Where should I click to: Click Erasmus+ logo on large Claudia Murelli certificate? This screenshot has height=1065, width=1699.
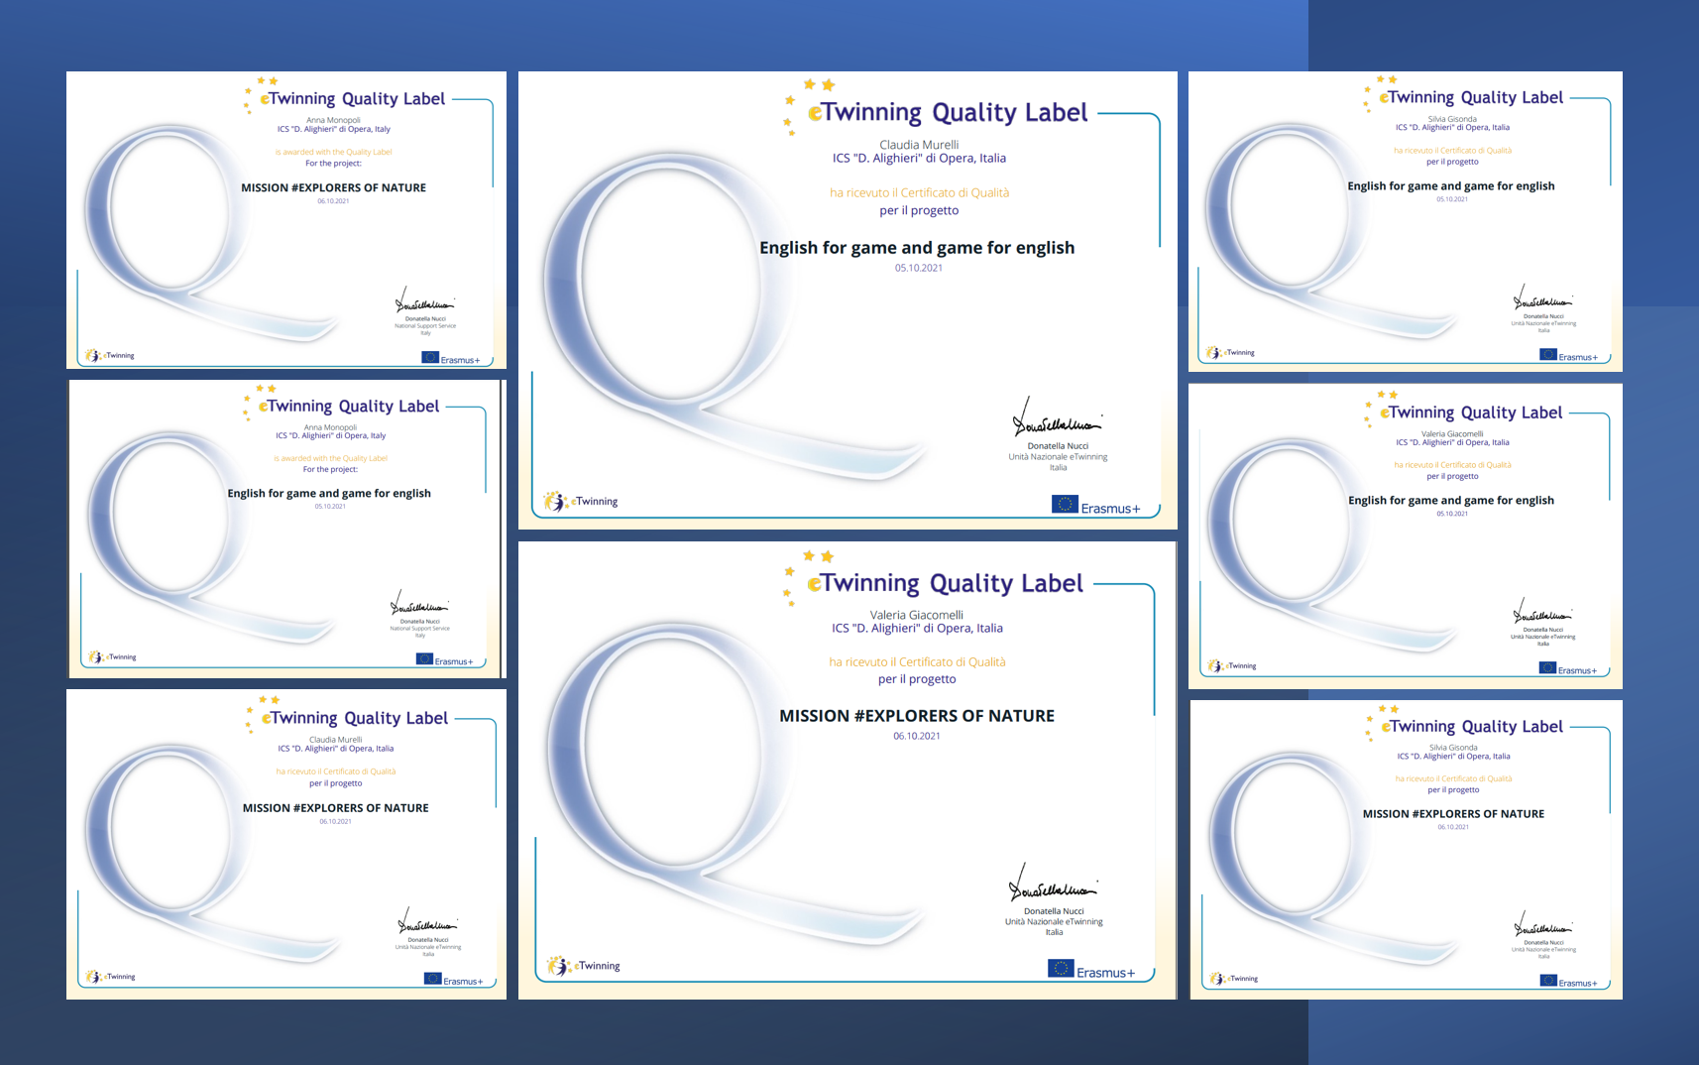[1096, 505]
